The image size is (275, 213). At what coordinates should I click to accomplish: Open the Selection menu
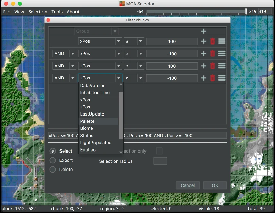pyautogui.click(x=38, y=12)
